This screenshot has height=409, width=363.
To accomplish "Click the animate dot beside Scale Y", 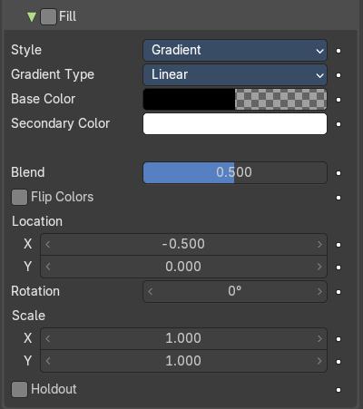I will click(338, 362).
